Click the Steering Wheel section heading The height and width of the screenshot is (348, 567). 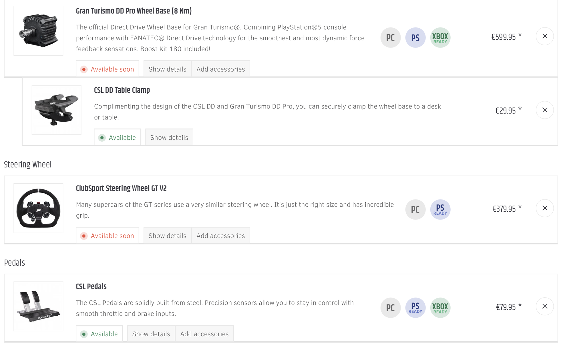28,165
